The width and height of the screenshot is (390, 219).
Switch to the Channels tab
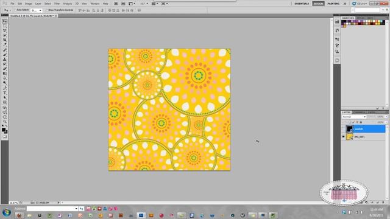[x=359, y=113]
